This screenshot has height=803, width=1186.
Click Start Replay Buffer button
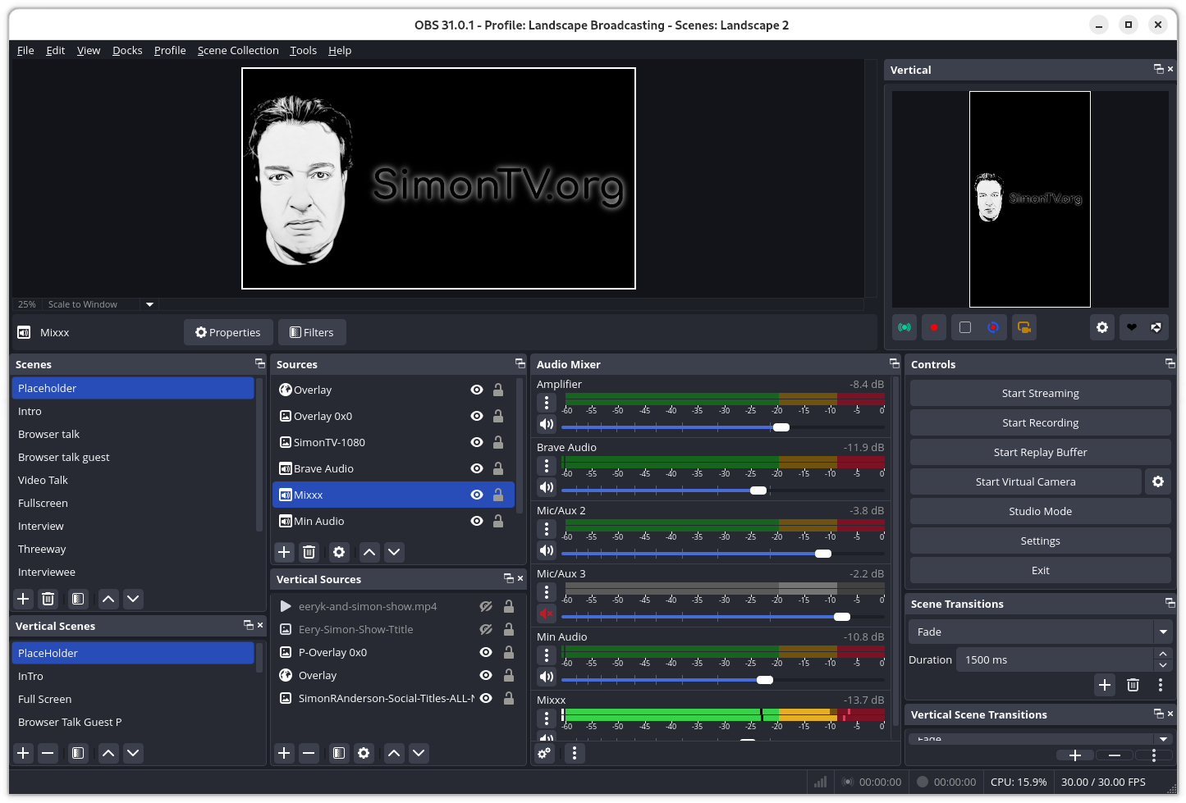pyautogui.click(x=1040, y=452)
